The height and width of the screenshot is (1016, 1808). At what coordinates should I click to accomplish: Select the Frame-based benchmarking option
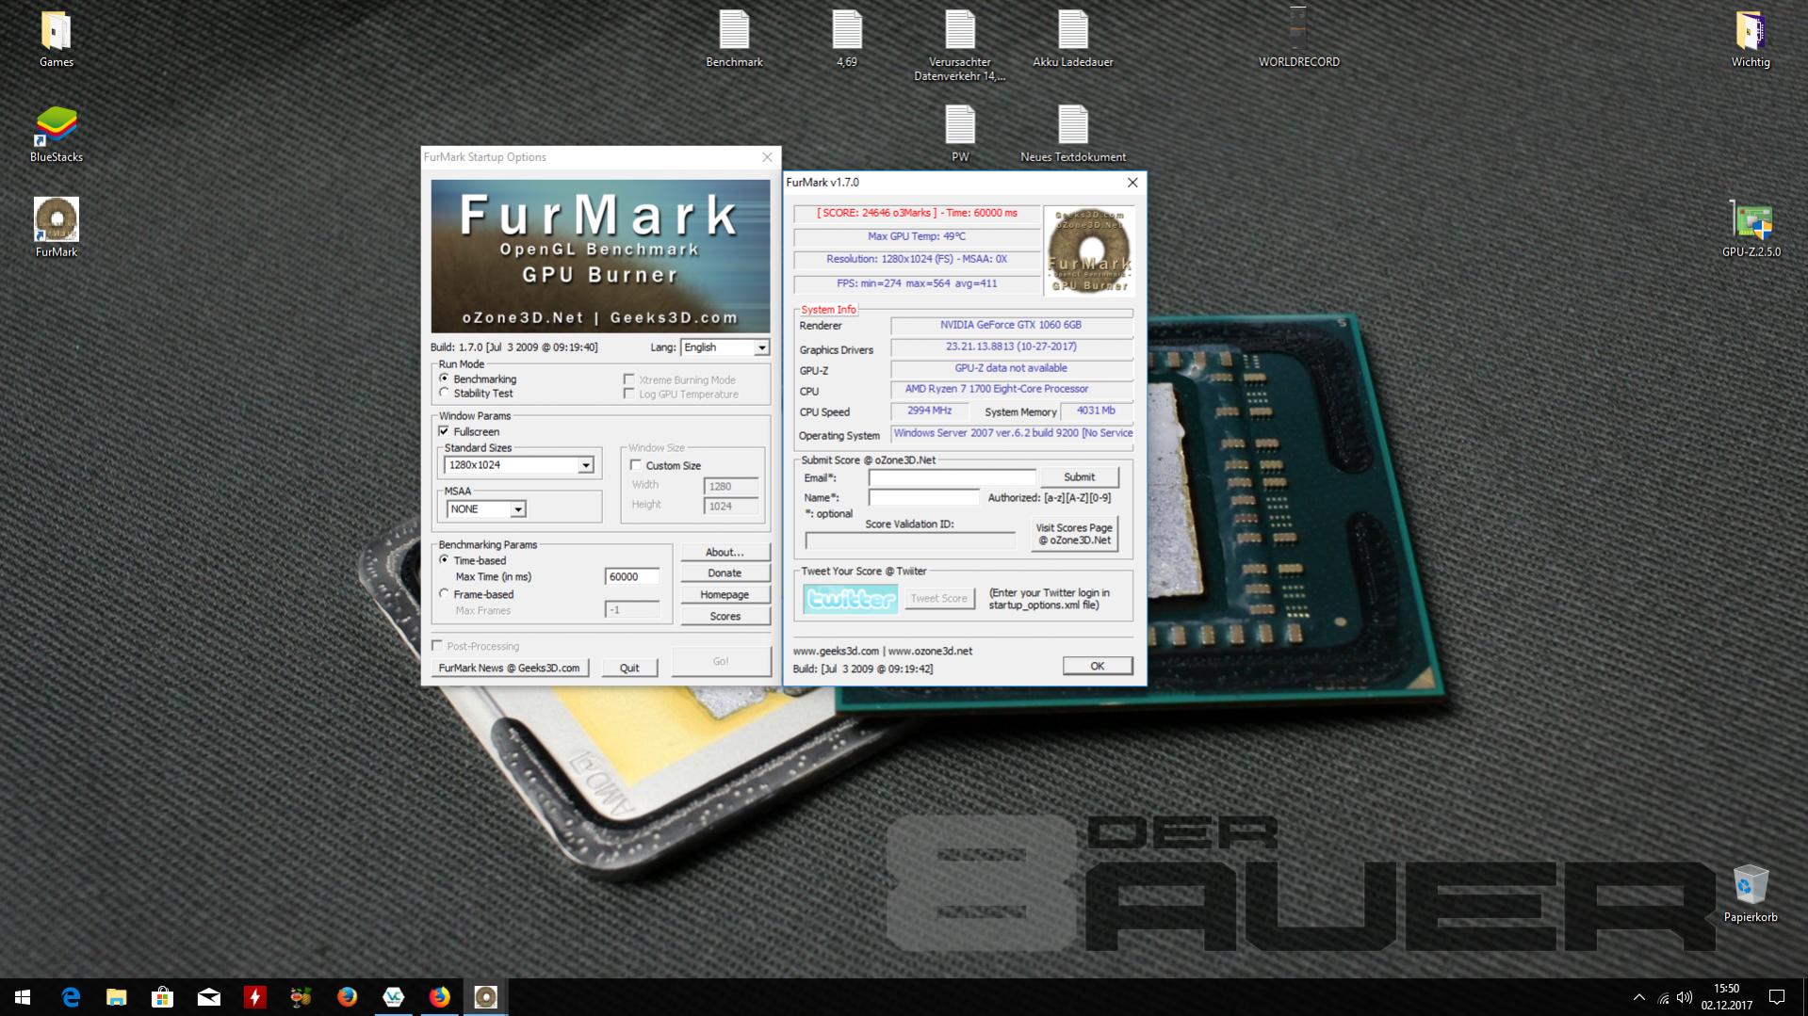[x=444, y=593]
